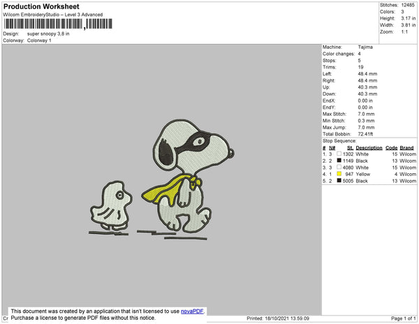419x324 pixels.
Task: Click the 'Page 1 of 1' footer text
Action: (x=404, y=318)
